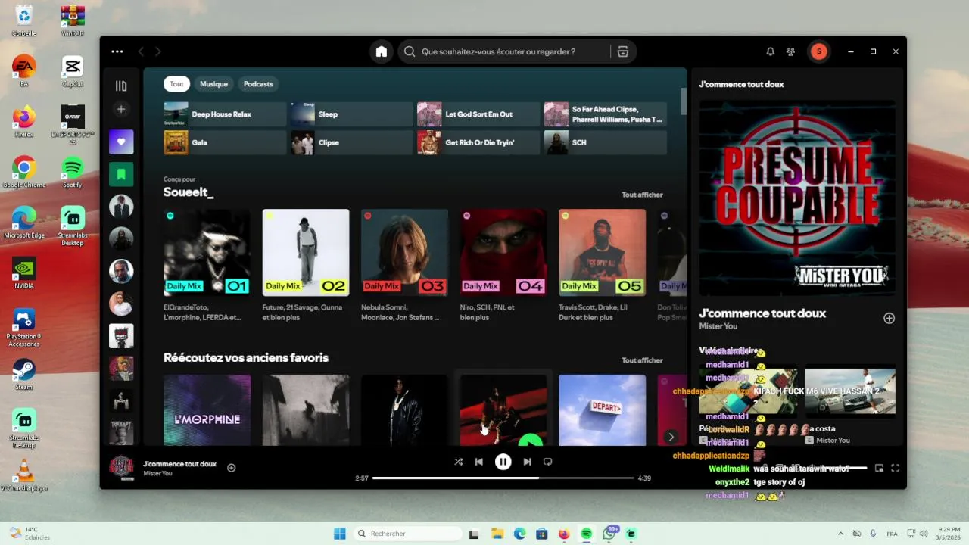This screenshot has height=545, width=969.
Task: Expand the system tray hidden icons chevron
Action: 840,534
